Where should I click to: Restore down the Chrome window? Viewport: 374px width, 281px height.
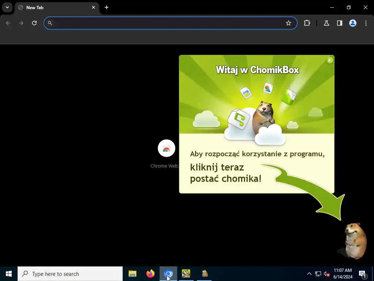pyautogui.click(x=349, y=7)
